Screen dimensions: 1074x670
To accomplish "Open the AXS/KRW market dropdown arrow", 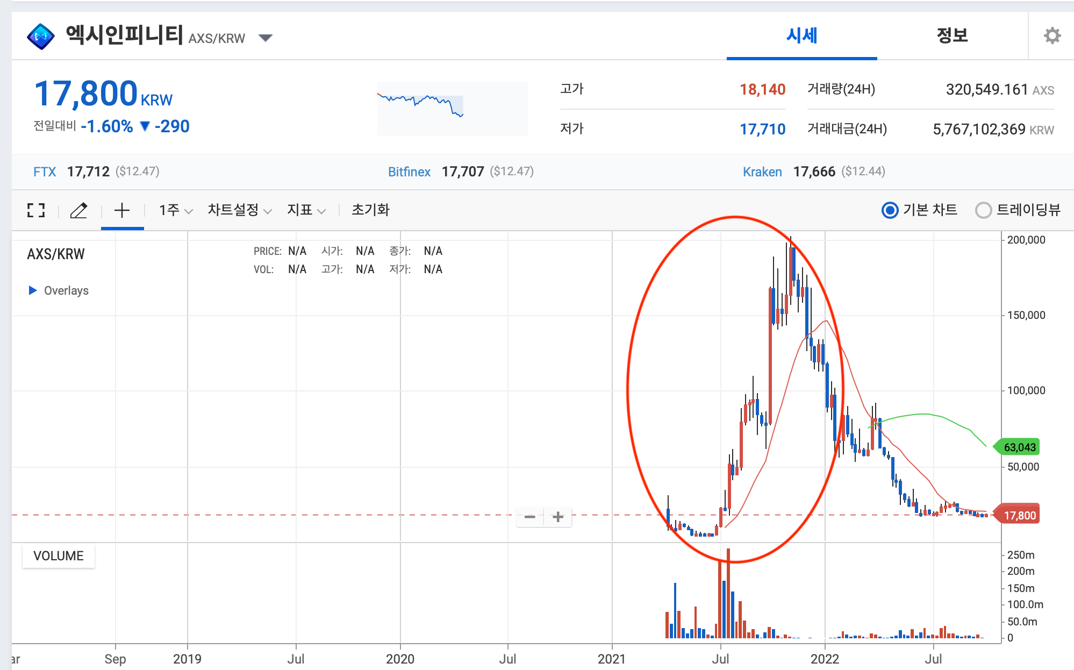I will pos(266,38).
